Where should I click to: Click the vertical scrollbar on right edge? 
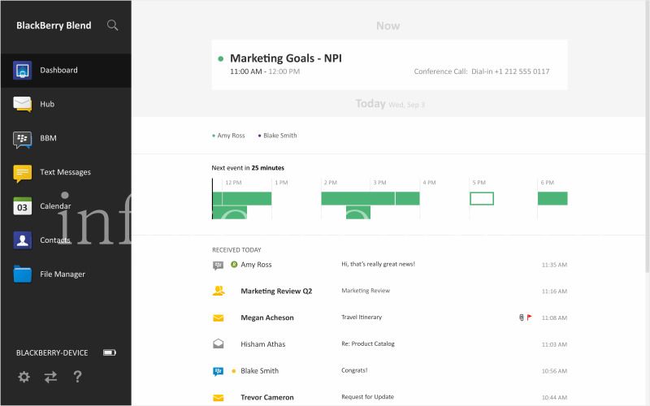coord(648,136)
